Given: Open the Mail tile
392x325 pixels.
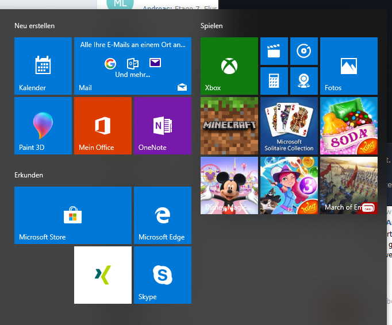Looking at the screenshot, I should pos(133,66).
